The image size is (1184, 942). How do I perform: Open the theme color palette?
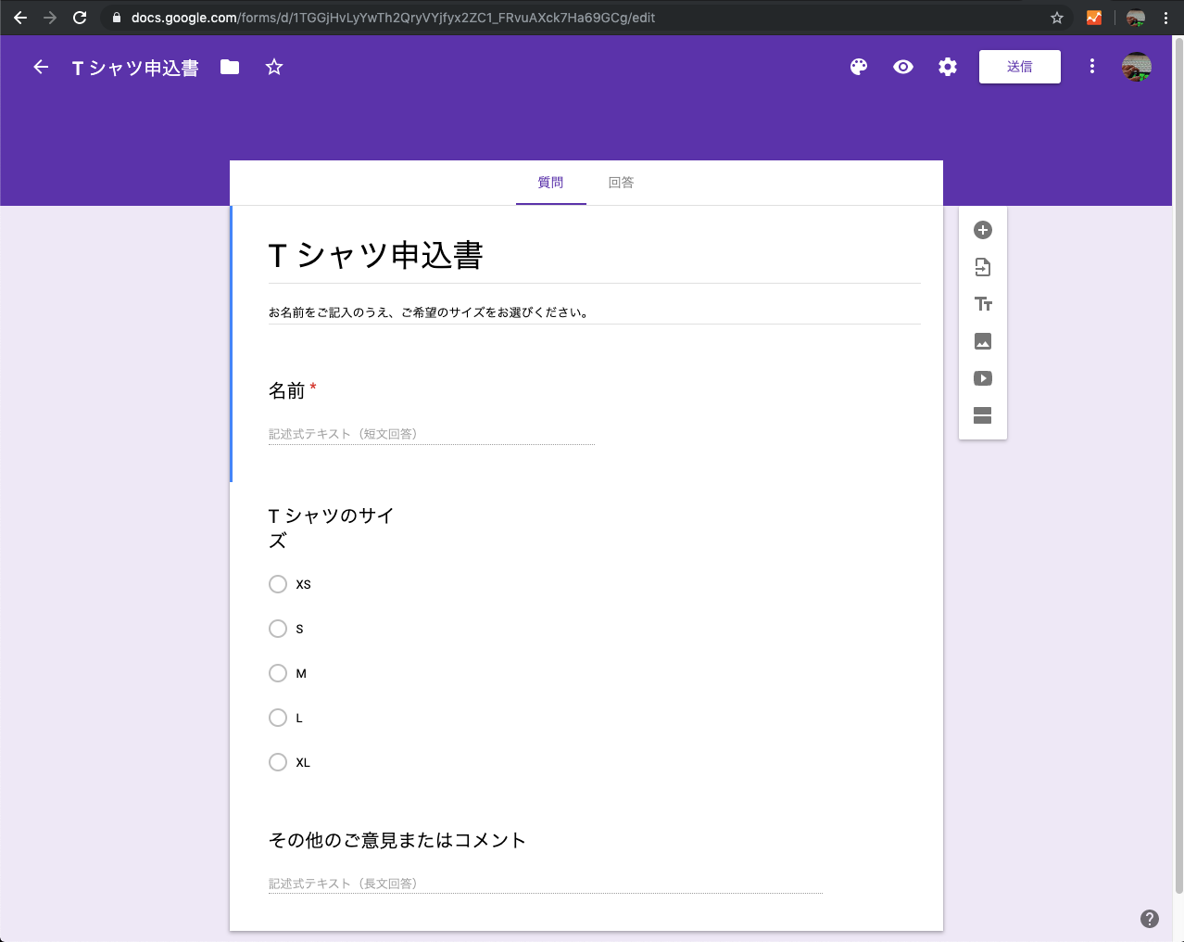(858, 66)
